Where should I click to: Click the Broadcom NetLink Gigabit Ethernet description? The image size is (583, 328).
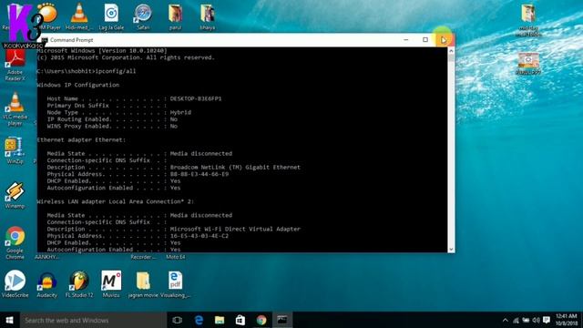point(235,168)
